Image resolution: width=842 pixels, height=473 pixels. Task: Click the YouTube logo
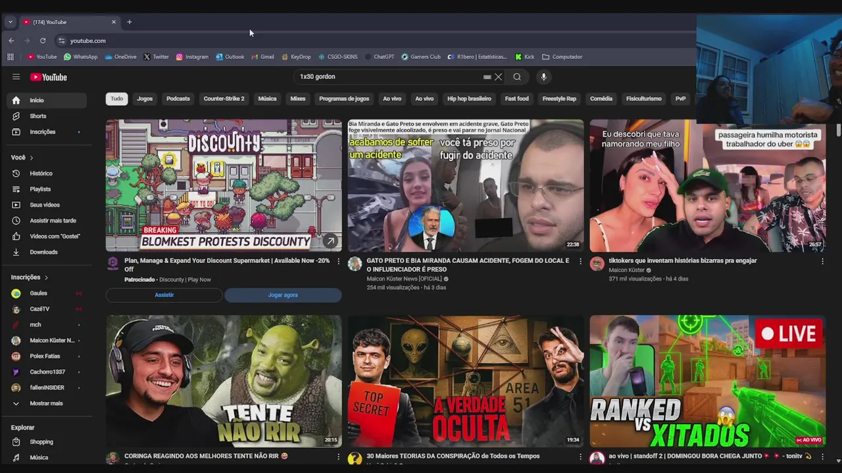49,77
